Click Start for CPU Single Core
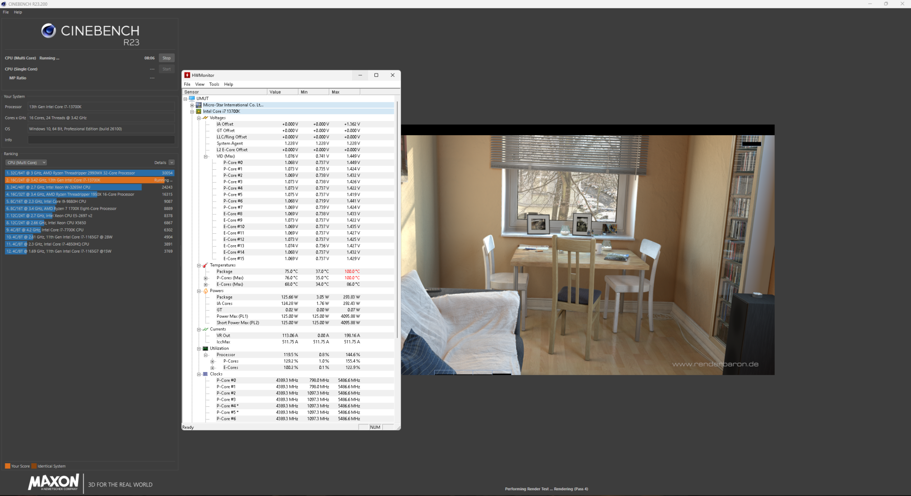911x496 pixels. pos(167,69)
